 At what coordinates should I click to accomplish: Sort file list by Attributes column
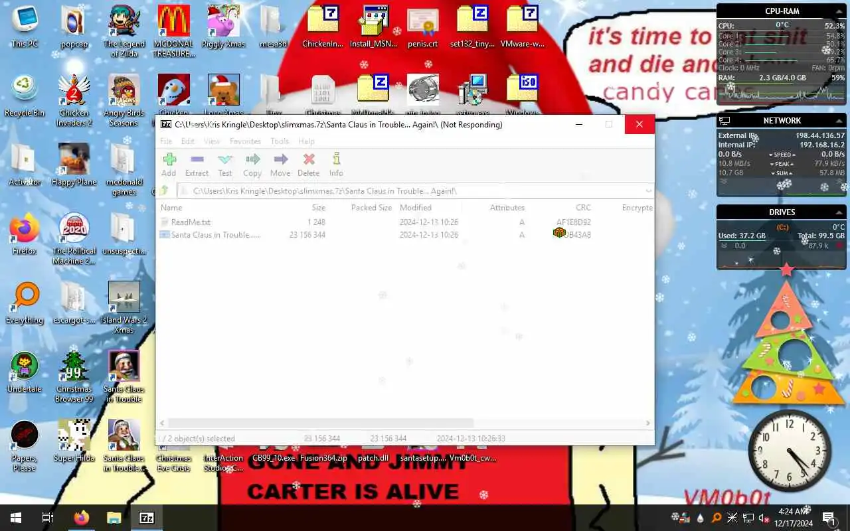(507, 208)
